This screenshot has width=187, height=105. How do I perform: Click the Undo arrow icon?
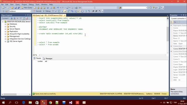tap(58, 8)
